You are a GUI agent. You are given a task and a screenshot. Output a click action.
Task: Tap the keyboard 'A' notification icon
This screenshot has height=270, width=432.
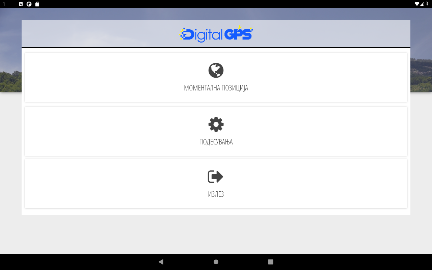click(21, 4)
